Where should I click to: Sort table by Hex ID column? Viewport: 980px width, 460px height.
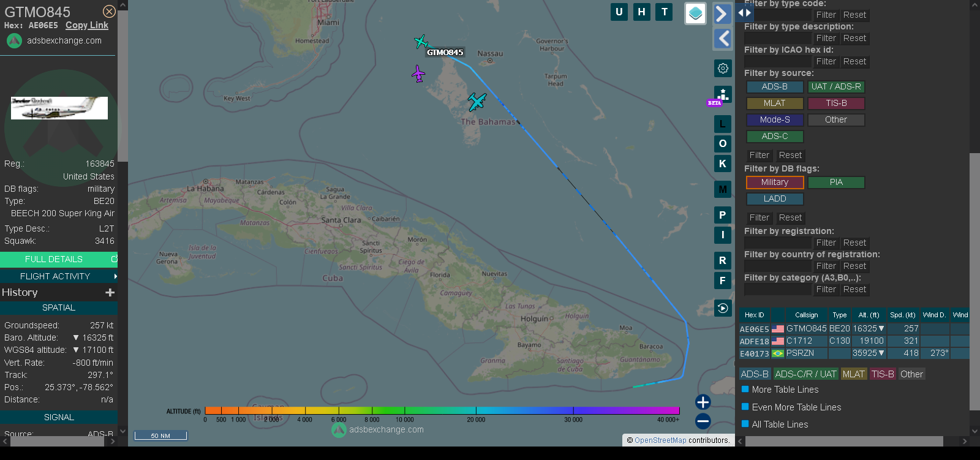755,315
